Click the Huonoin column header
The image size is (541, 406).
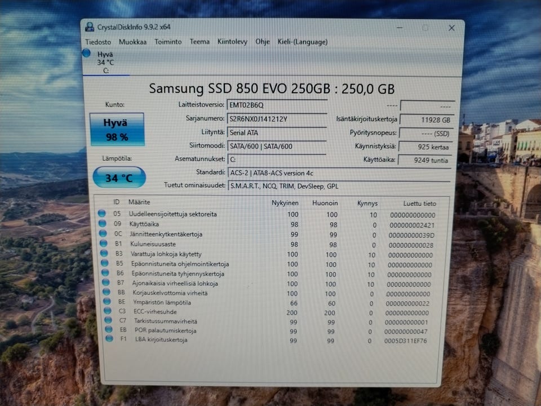pyautogui.click(x=325, y=203)
